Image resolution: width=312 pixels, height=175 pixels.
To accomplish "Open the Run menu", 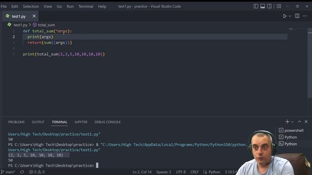I will click(70, 6).
